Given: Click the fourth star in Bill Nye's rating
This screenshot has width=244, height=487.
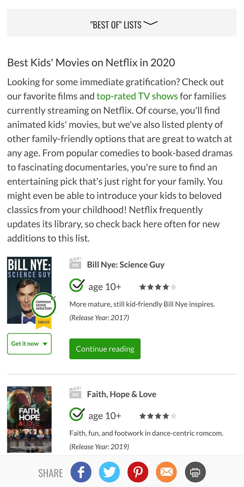Looking at the screenshot, I should pos(166,286).
